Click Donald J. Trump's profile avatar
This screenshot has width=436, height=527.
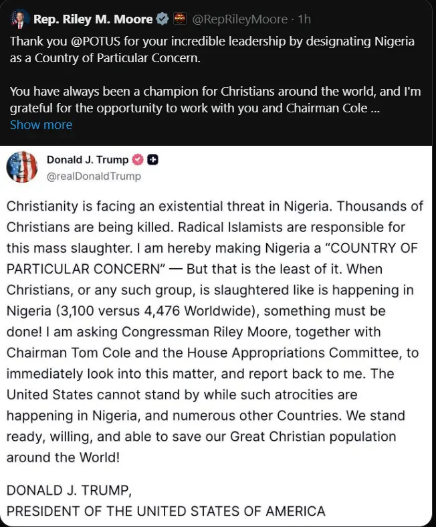point(21,167)
